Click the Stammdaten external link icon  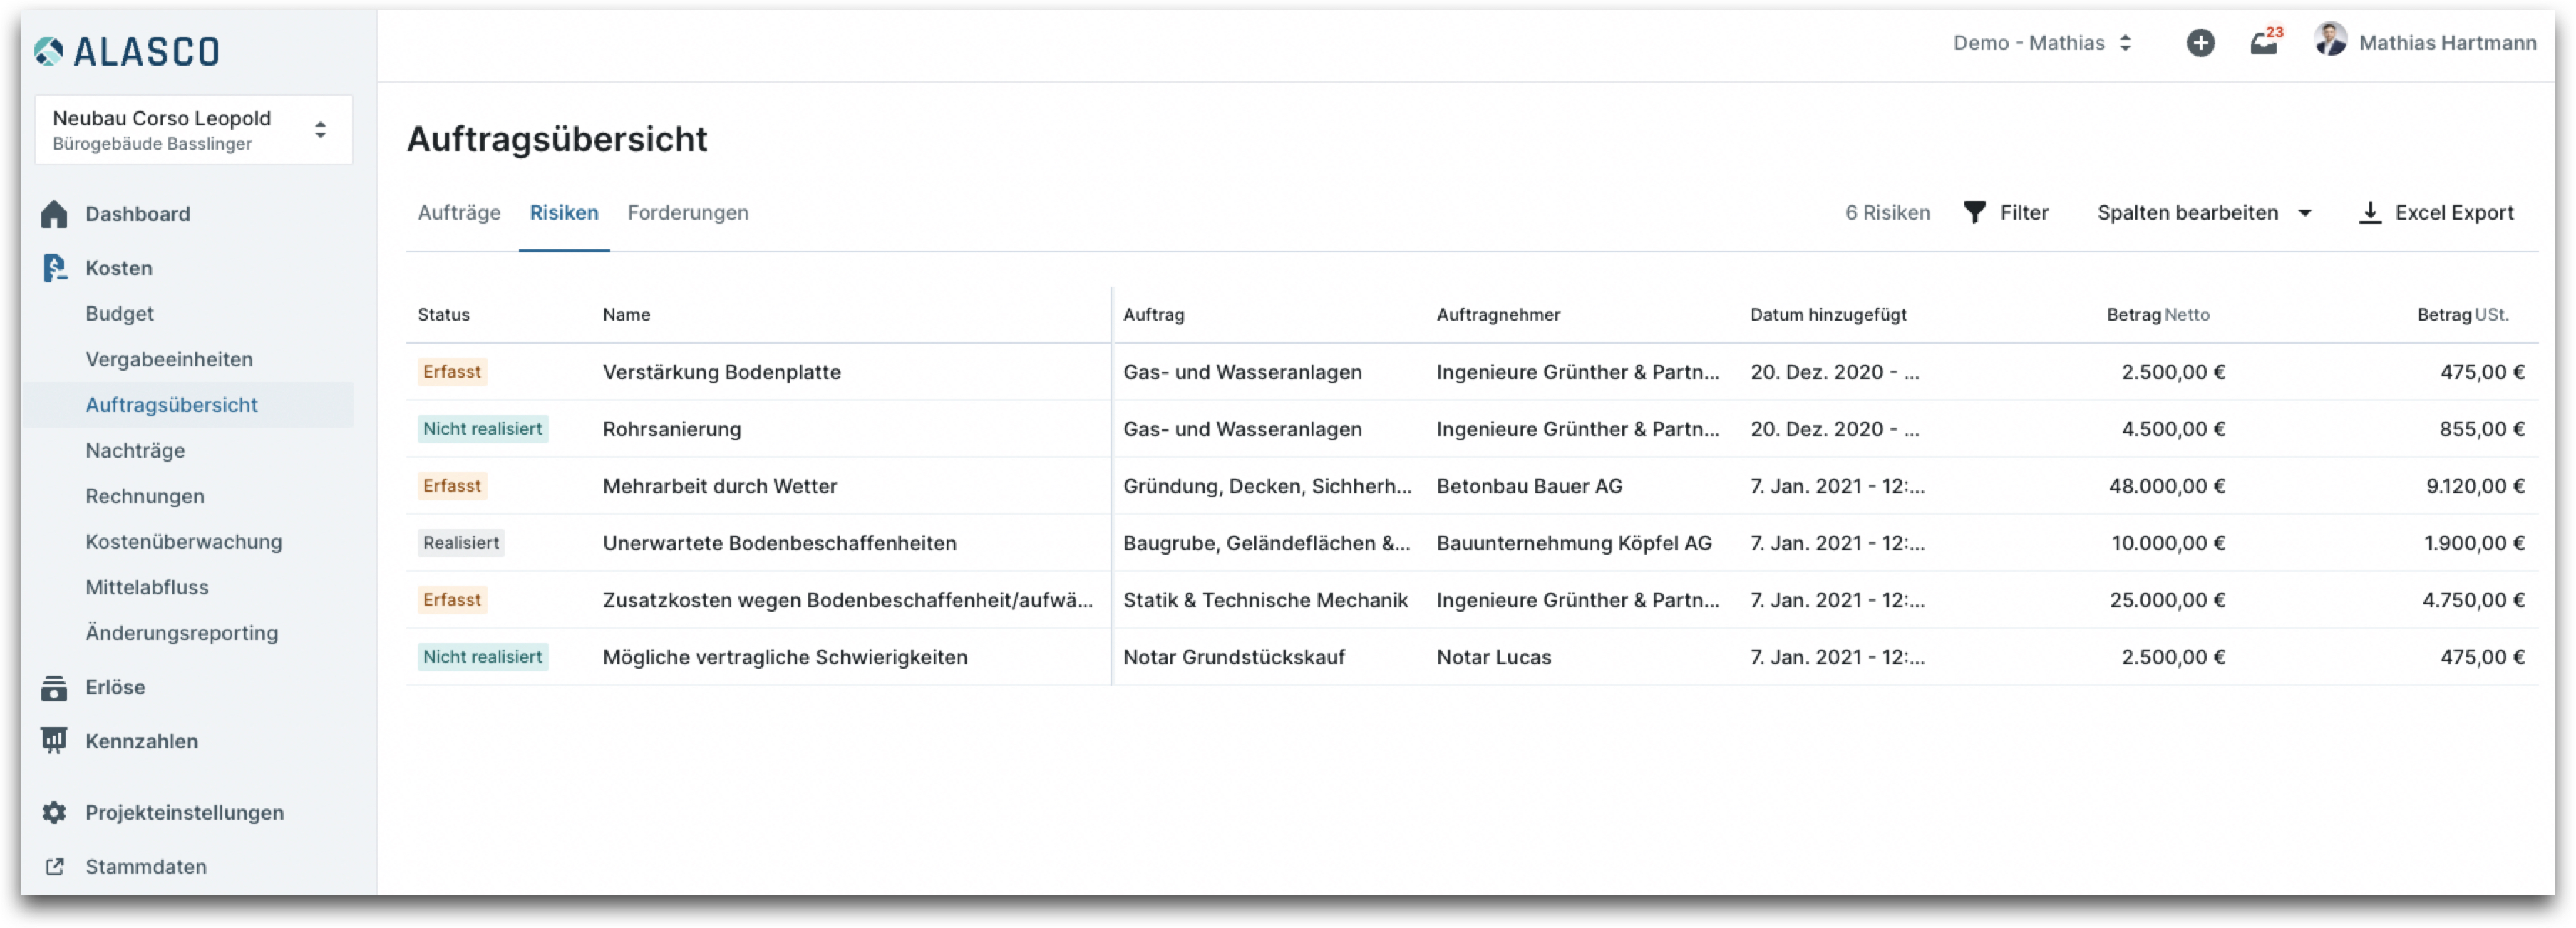click(x=55, y=867)
